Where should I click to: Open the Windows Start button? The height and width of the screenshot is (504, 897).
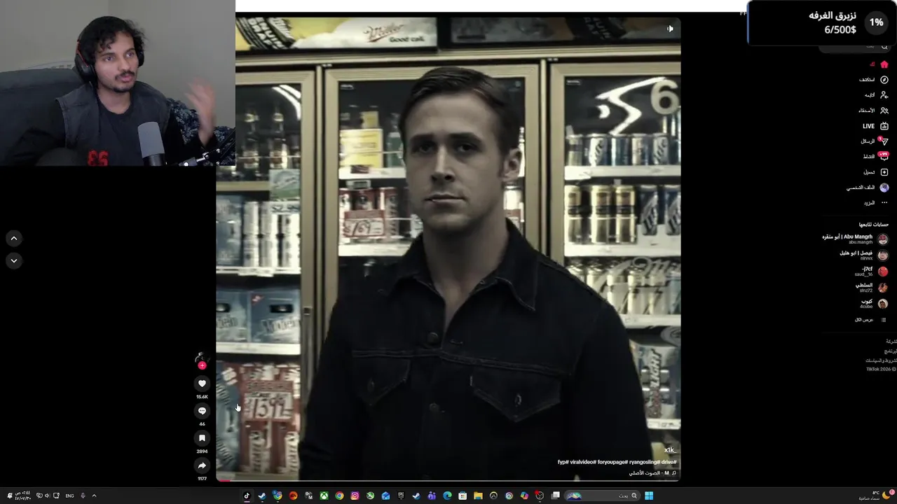click(x=649, y=496)
